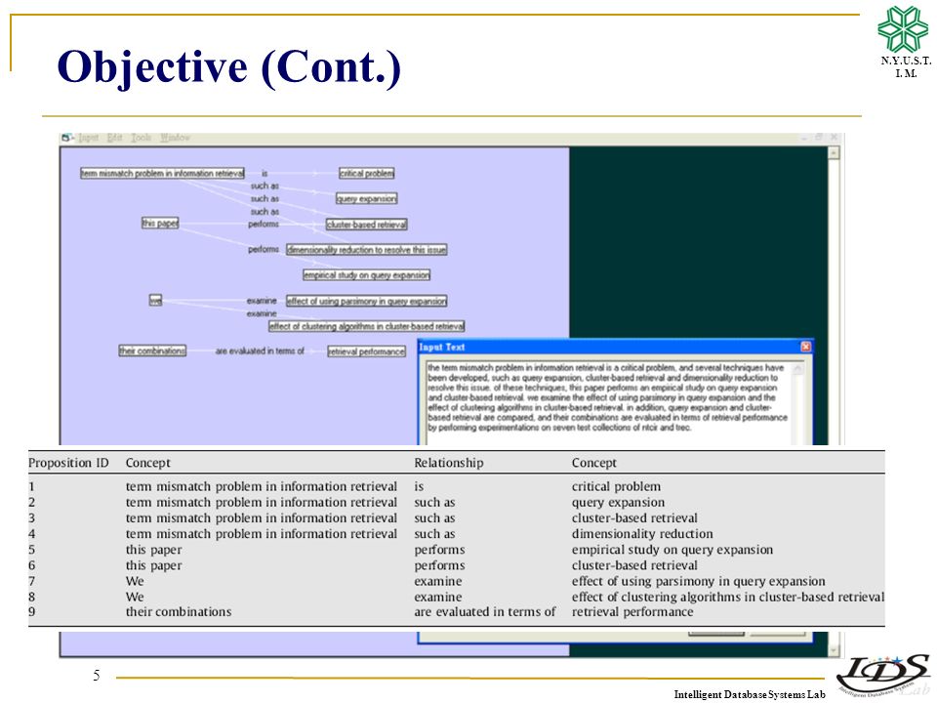Image resolution: width=937 pixels, height=703 pixels.
Task: Click the slide number 5
Action: pos(97,676)
